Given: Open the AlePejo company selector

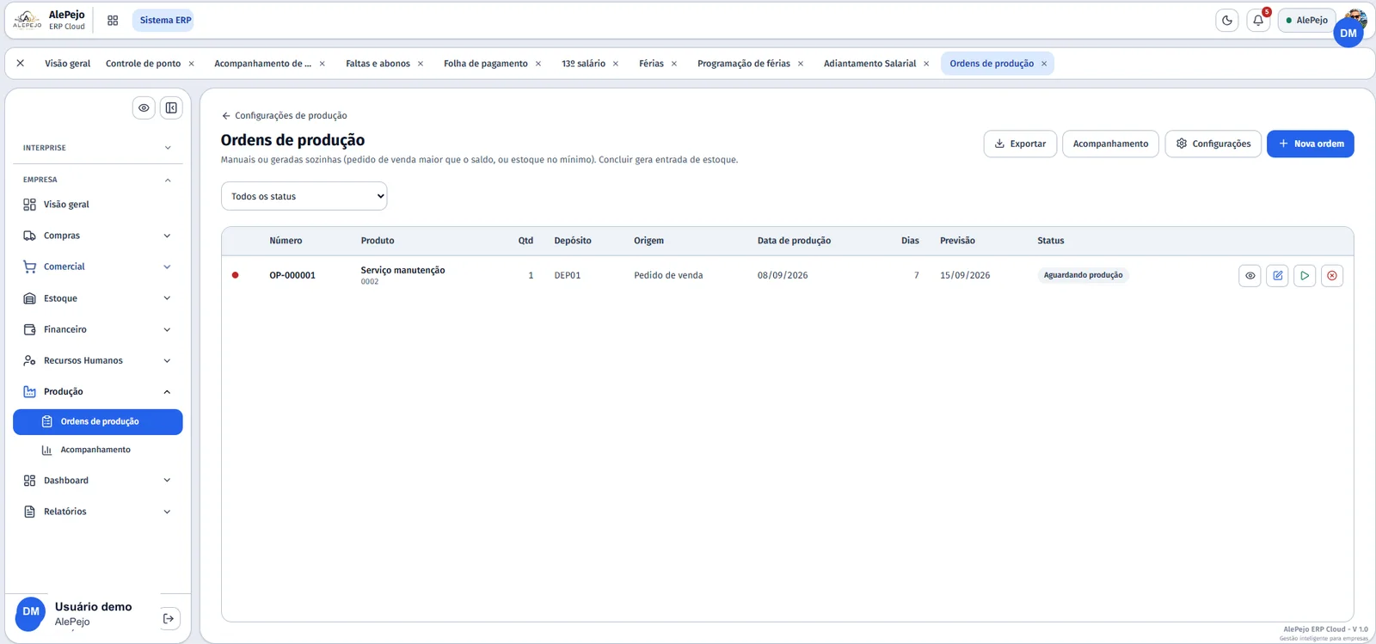Looking at the screenshot, I should (x=1306, y=21).
